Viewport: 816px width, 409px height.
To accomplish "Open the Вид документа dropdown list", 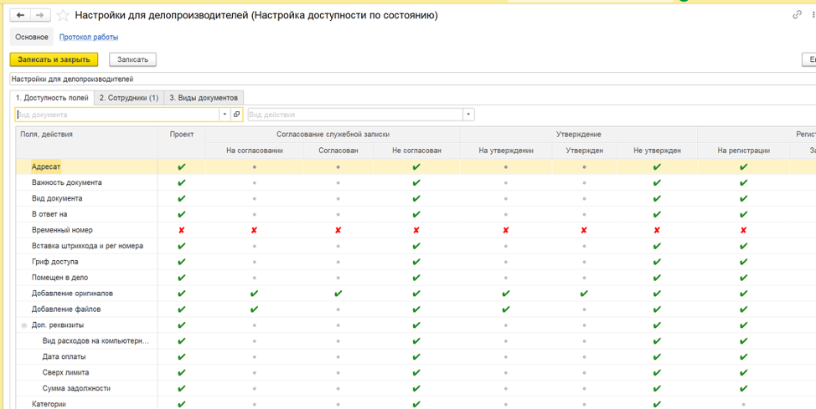I will (x=225, y=115).
